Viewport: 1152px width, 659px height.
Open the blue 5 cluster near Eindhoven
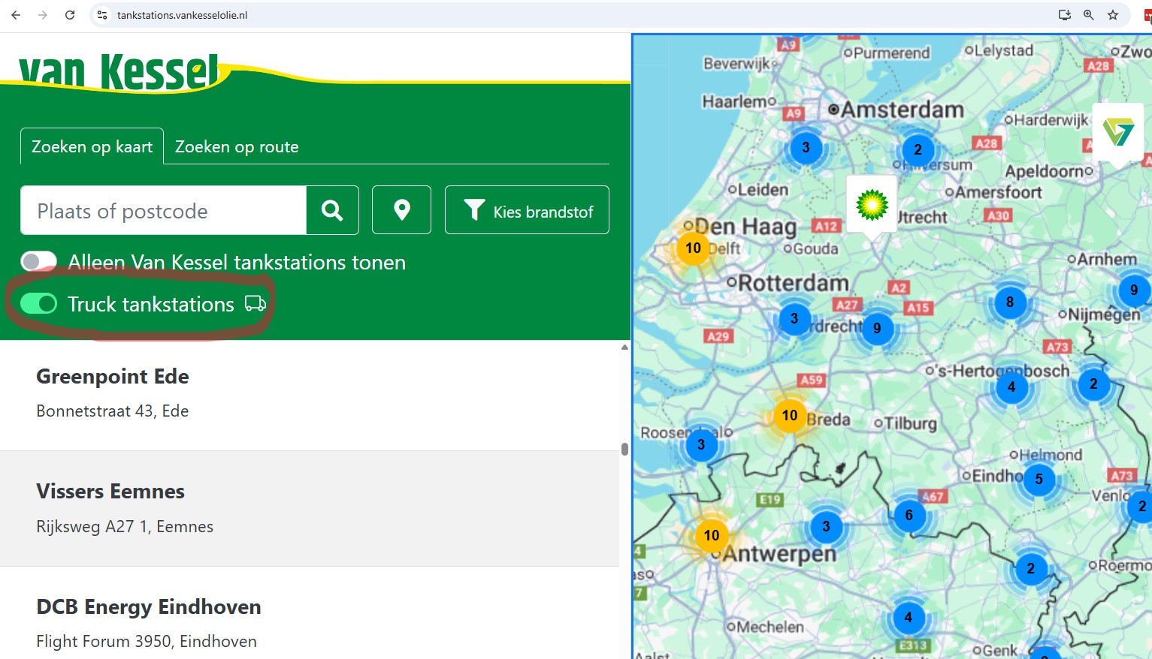[1039, 479]
